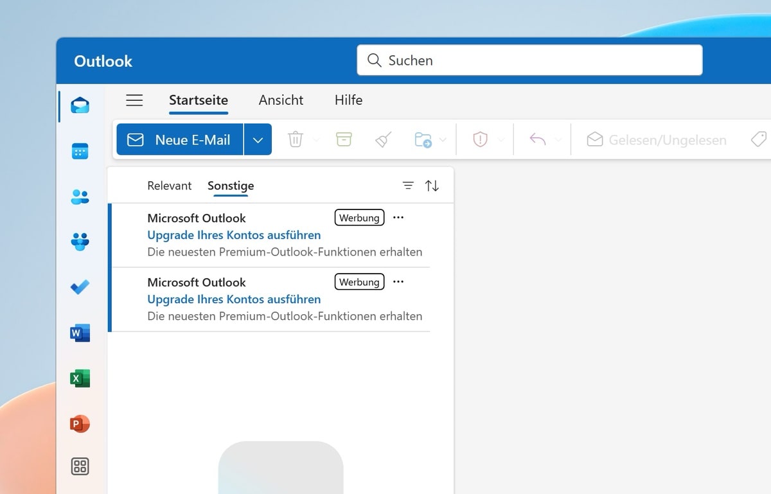Switch to the Startseite tab
Screen dimensions: 771x494
[199, 100]
